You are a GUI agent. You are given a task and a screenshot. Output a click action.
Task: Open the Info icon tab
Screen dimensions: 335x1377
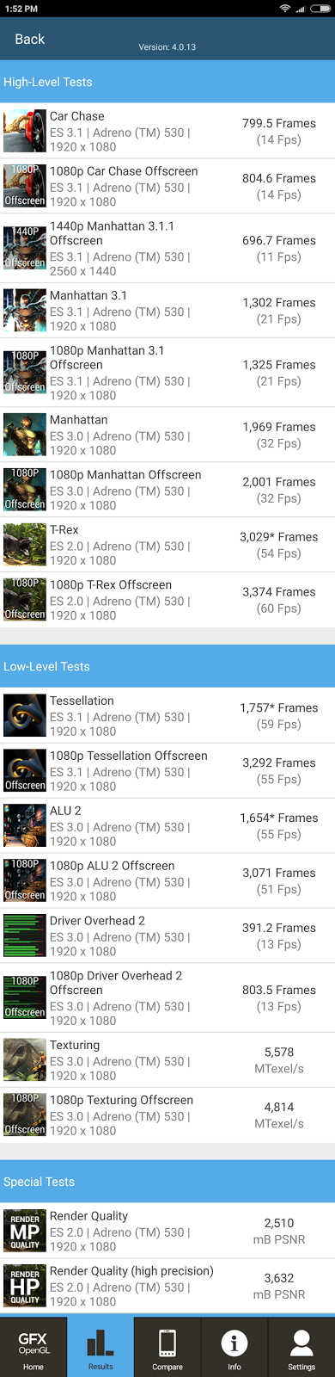click(x=234, y=1347)
